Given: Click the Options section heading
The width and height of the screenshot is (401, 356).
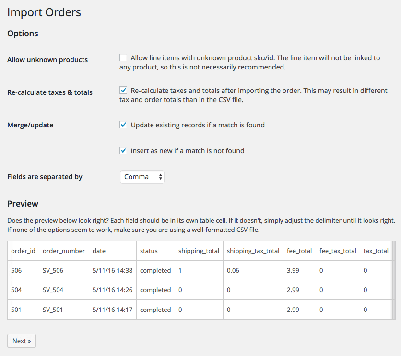Looking at the screenshot, I should click(23, 34).
